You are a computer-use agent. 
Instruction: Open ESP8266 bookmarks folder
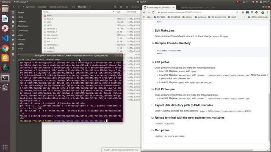160,17
